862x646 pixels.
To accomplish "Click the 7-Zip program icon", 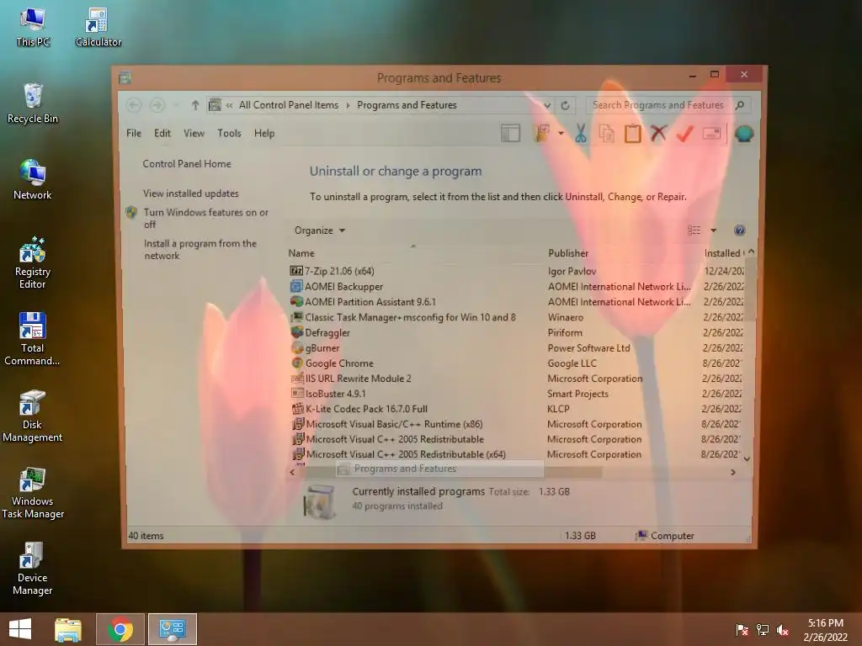I will pos(296,271).
